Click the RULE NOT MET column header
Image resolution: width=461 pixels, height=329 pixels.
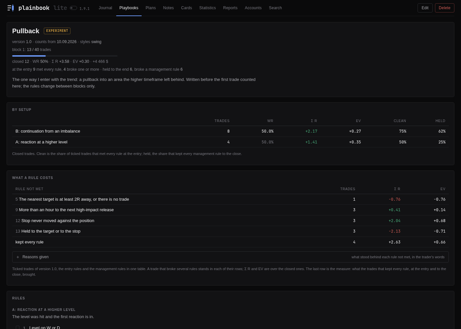(x=29, y=189)
